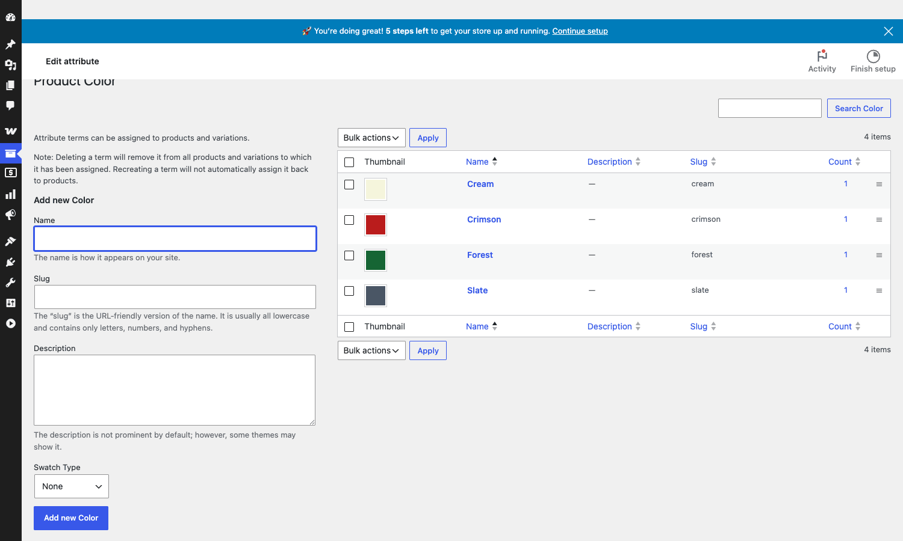Tick the select-all checkbox in table header

coord(349,162)
